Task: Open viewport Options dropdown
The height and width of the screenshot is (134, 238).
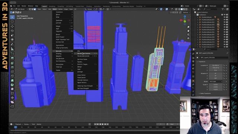Action: point(186,12)
